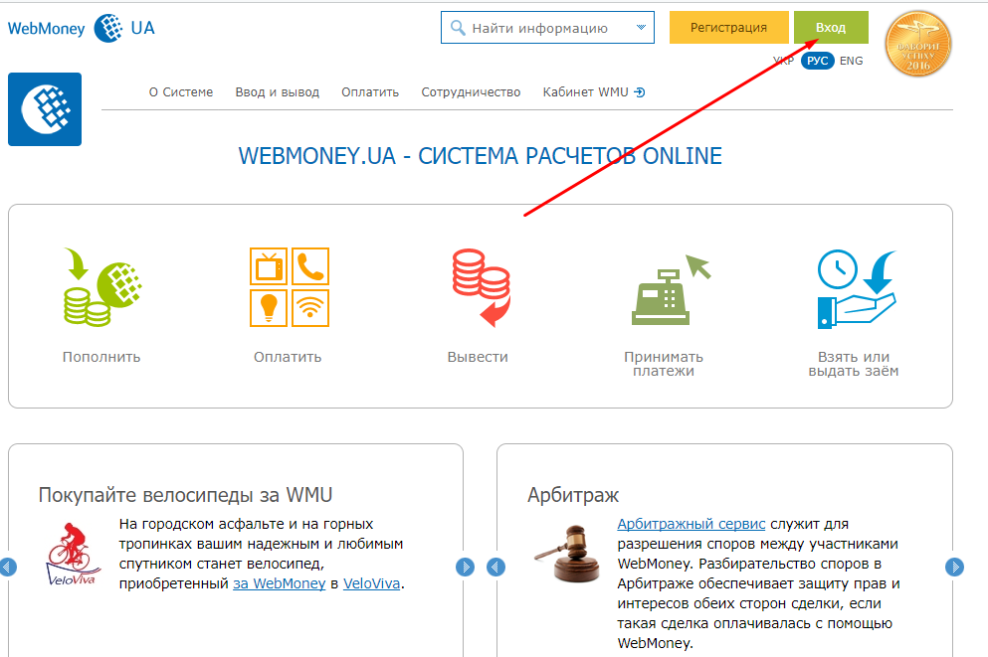Switch language to УКР
The image size is (988, 657).
tap(783, 61)
